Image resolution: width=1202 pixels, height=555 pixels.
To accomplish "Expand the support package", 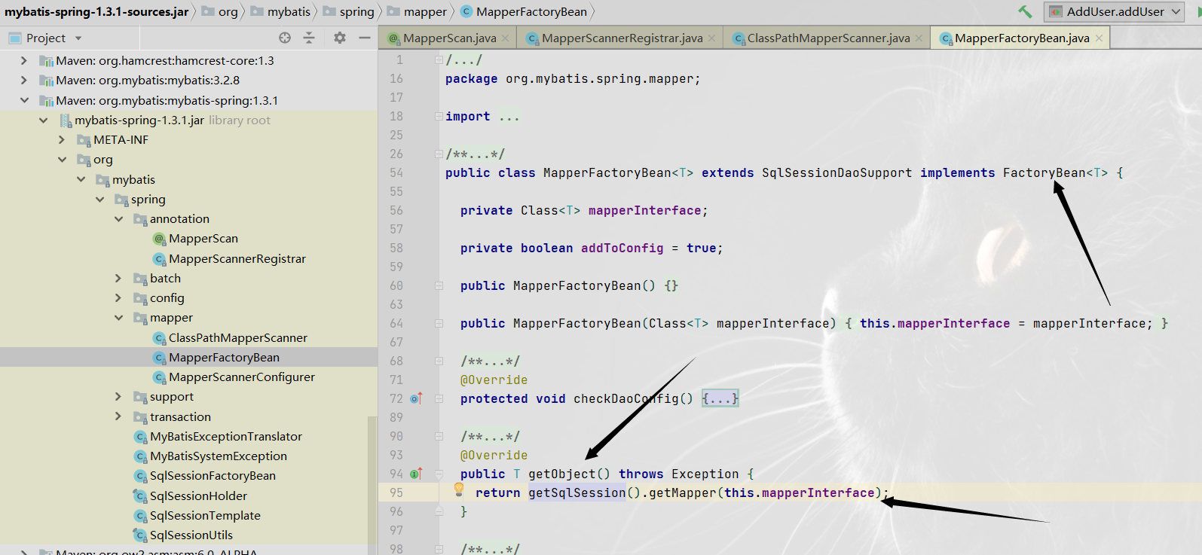I will pyautogui.click(x=118, y=396).
